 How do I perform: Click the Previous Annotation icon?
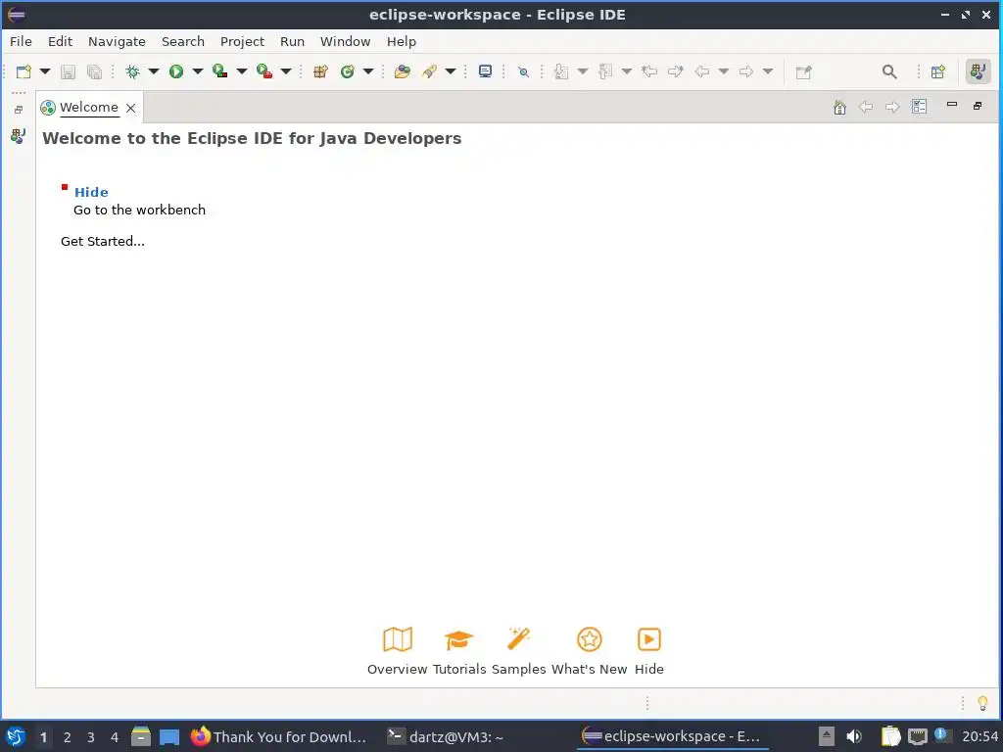(x=605, y=71)
